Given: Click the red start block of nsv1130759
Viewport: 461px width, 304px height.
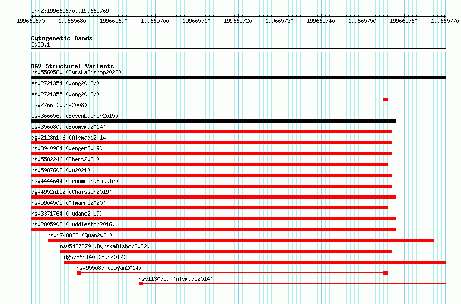Looking at the screenshot, I should coord(141,284).
